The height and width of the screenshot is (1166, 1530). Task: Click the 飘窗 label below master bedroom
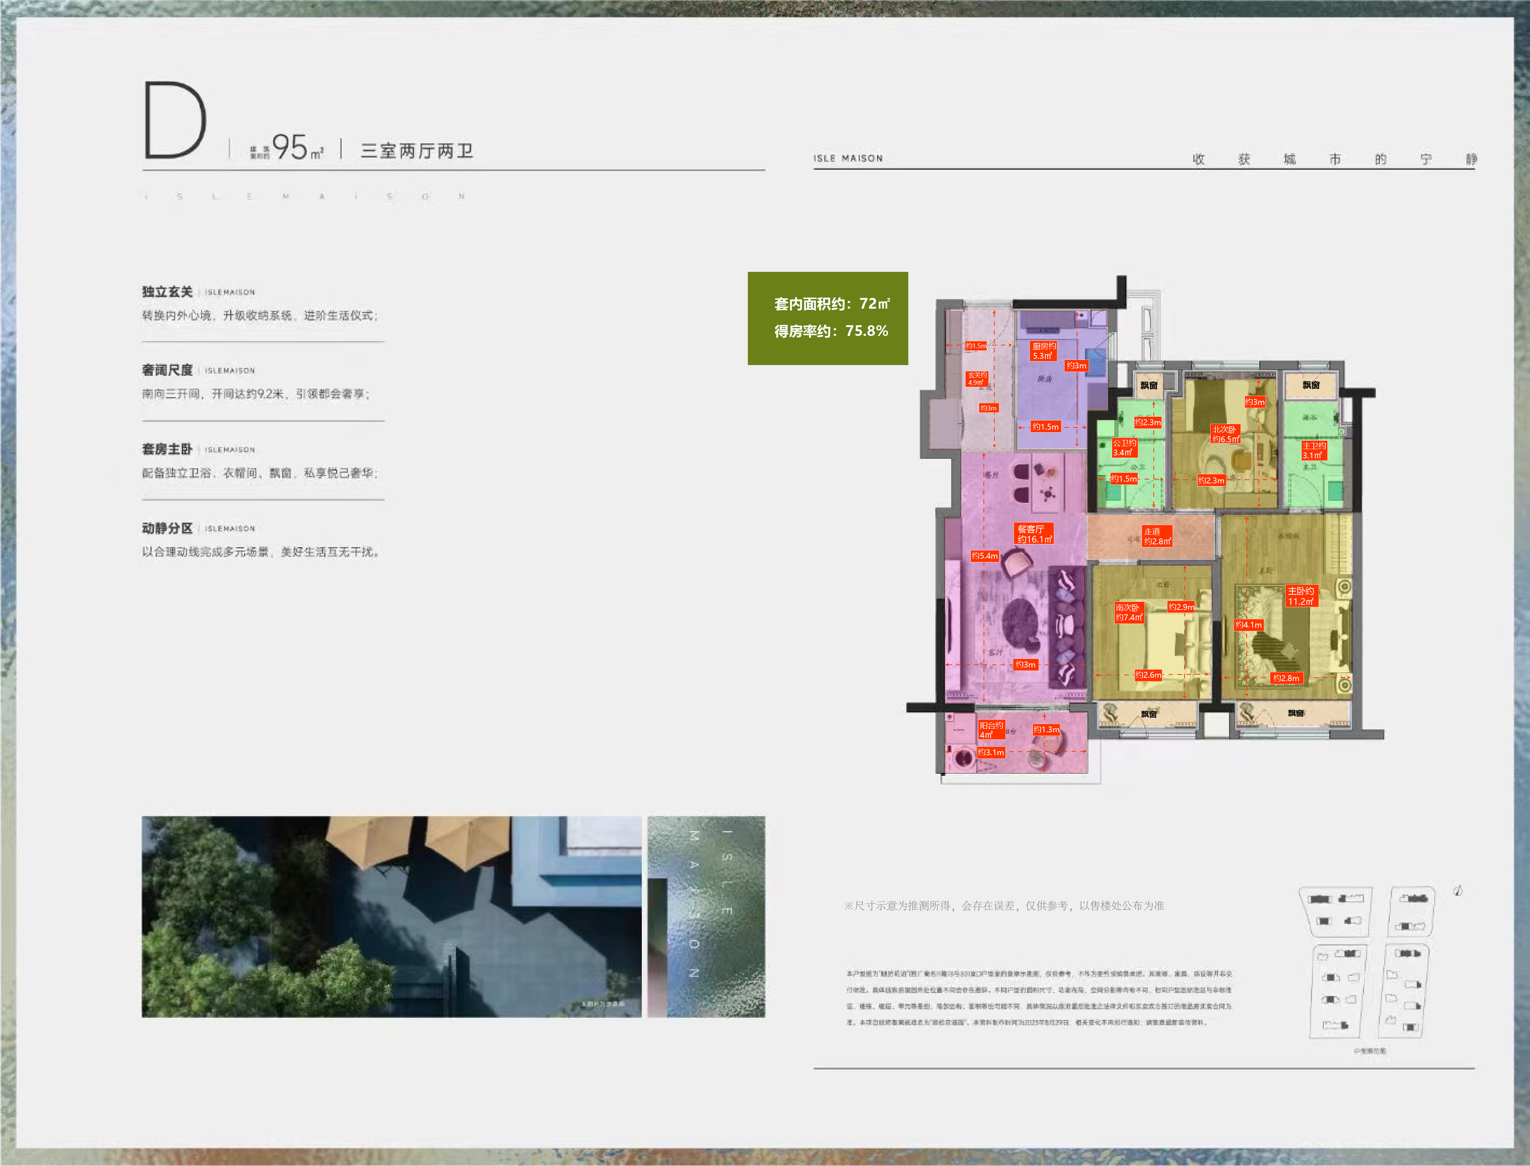point(1296,713)
